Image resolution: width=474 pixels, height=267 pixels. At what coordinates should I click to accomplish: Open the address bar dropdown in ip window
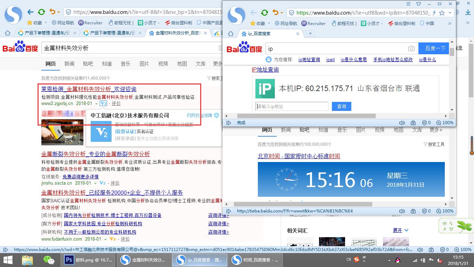[450, 13]
